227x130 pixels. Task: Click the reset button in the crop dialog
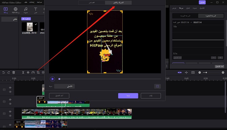(59, 96)
